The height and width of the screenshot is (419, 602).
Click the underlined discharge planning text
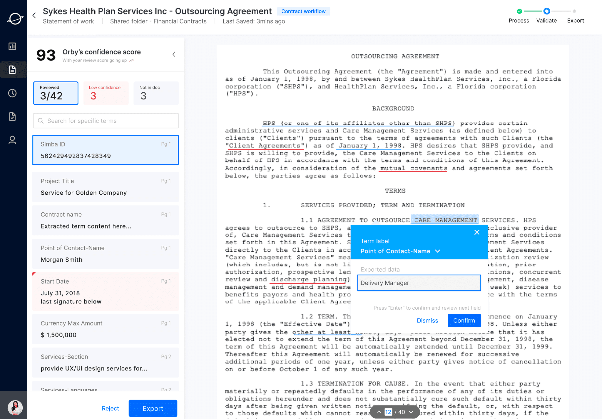pos(309,280)
